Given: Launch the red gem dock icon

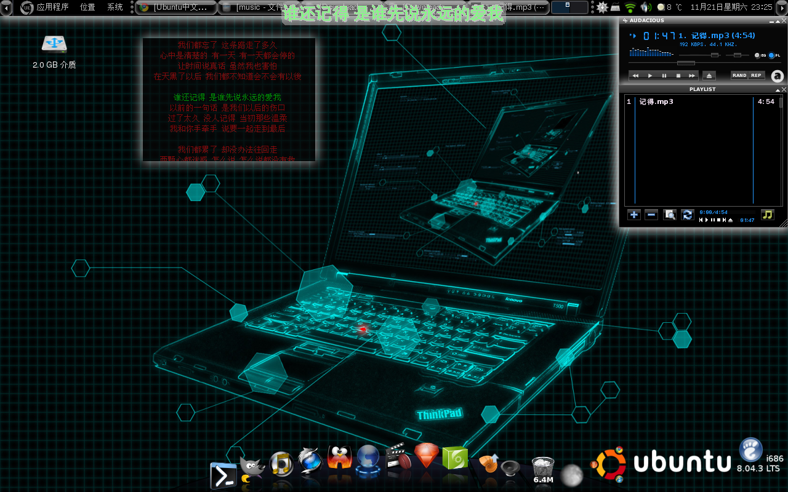Looking at the screenshot, I should (x=426, y=456).
